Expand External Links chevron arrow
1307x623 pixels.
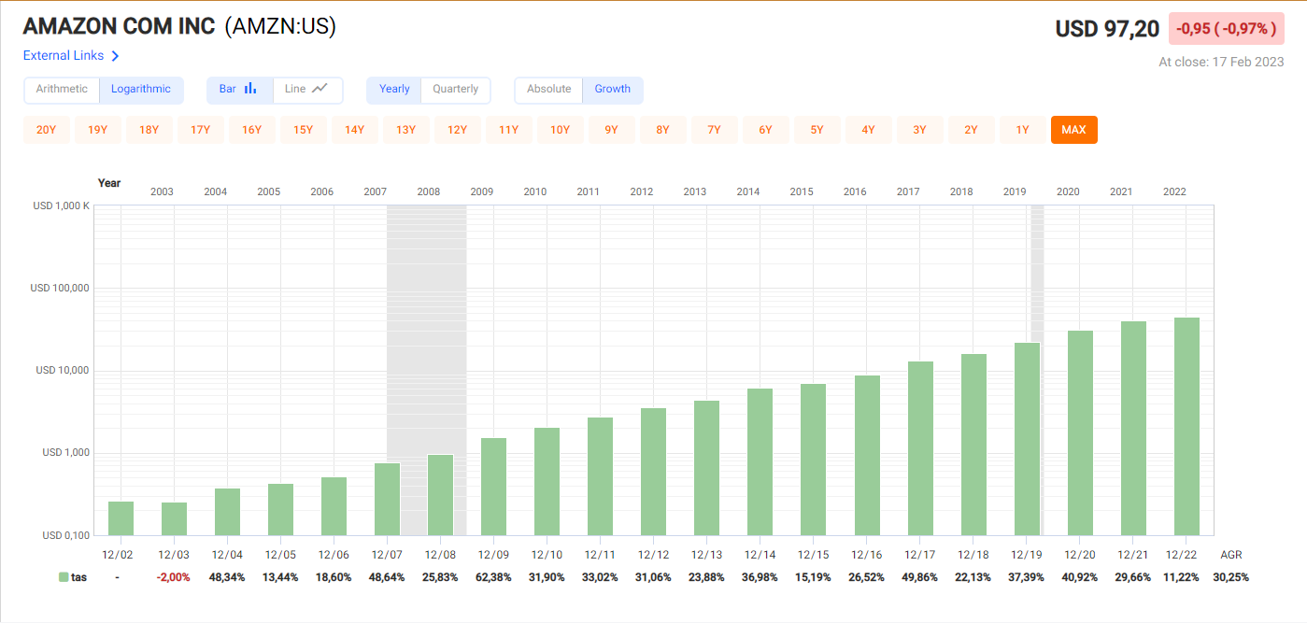[115, 56]
